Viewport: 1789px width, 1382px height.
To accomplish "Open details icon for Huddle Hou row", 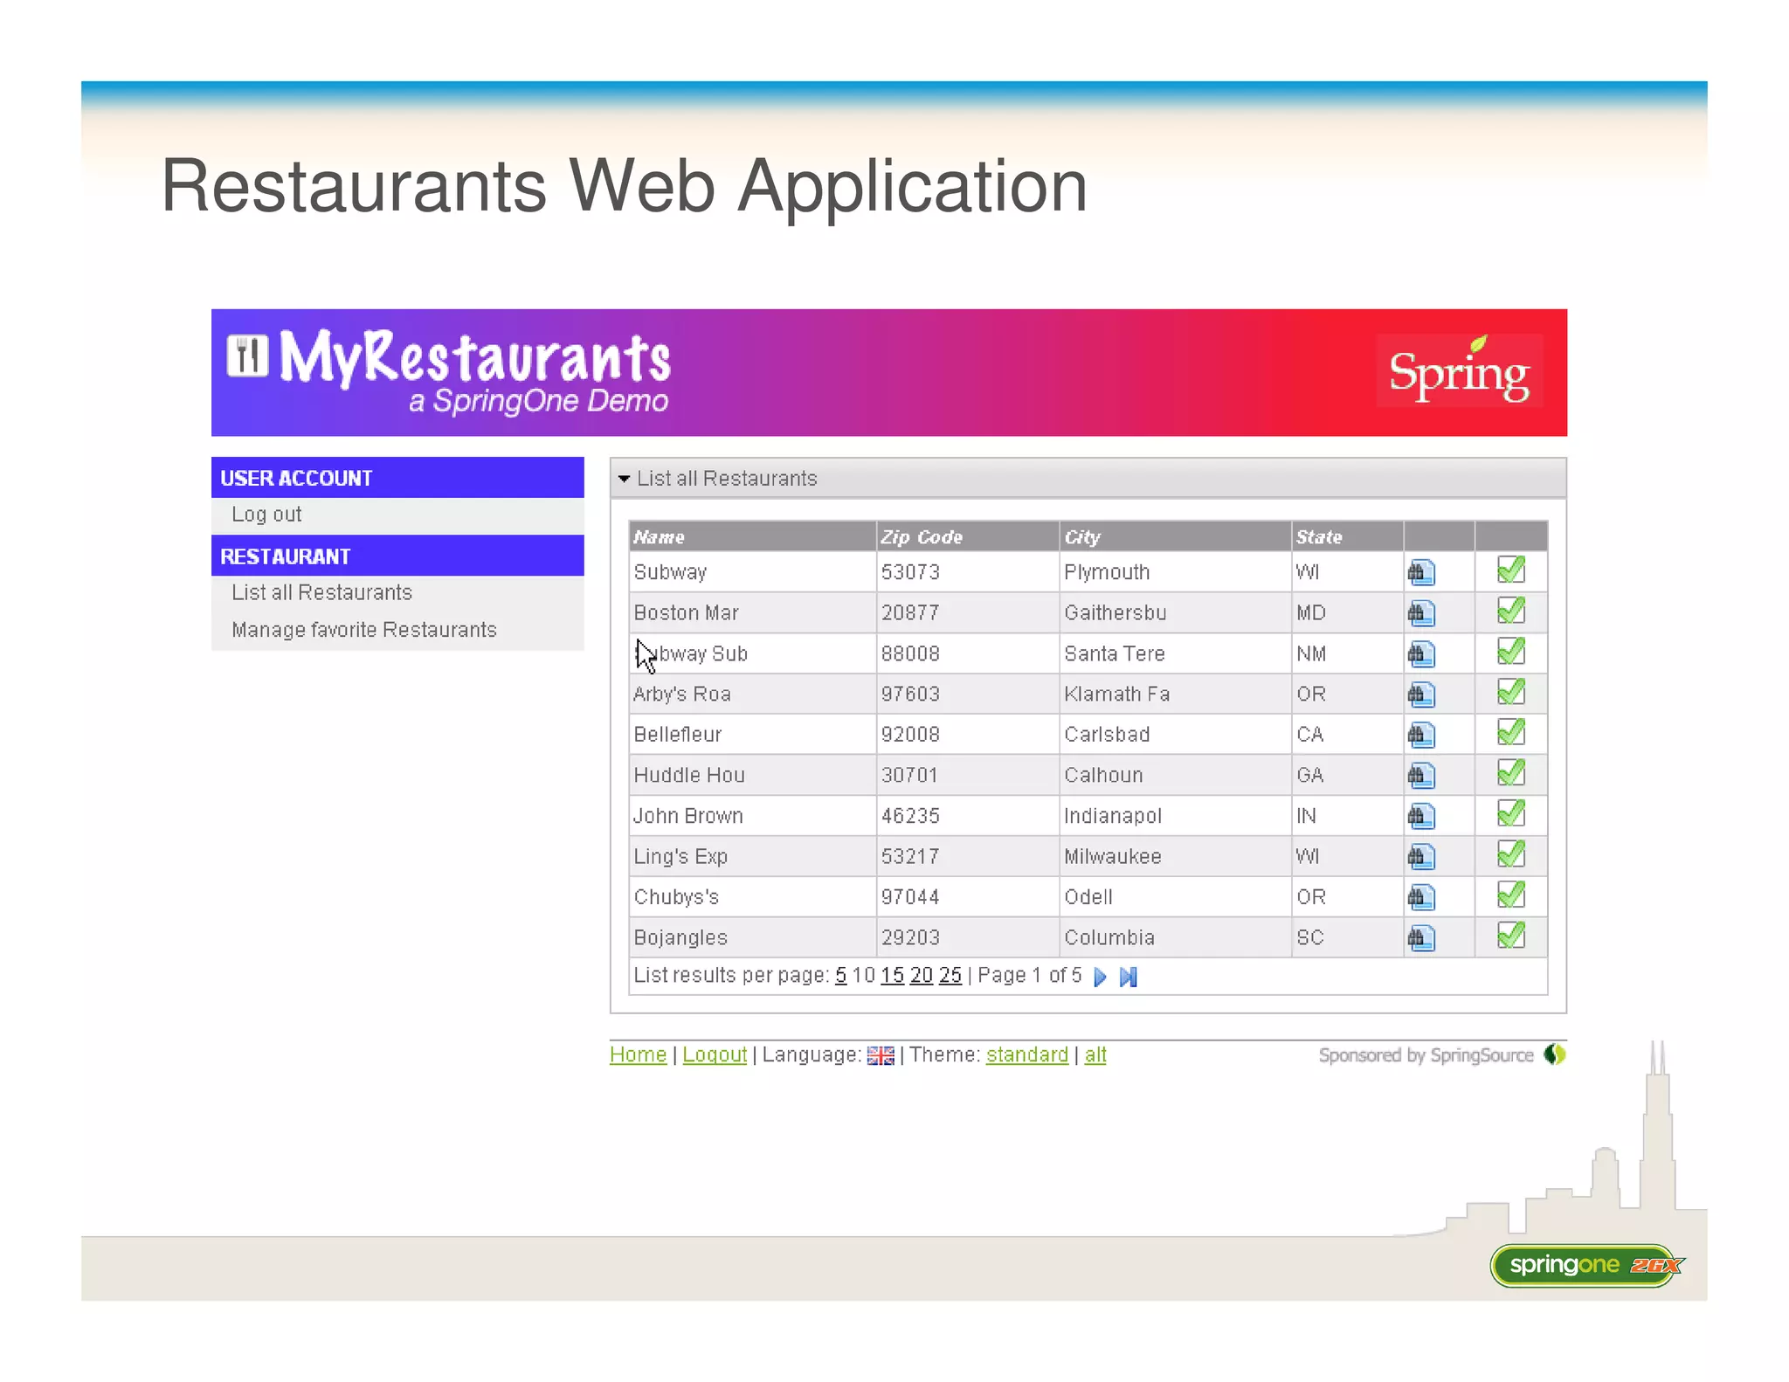I will pos(1420,776).
